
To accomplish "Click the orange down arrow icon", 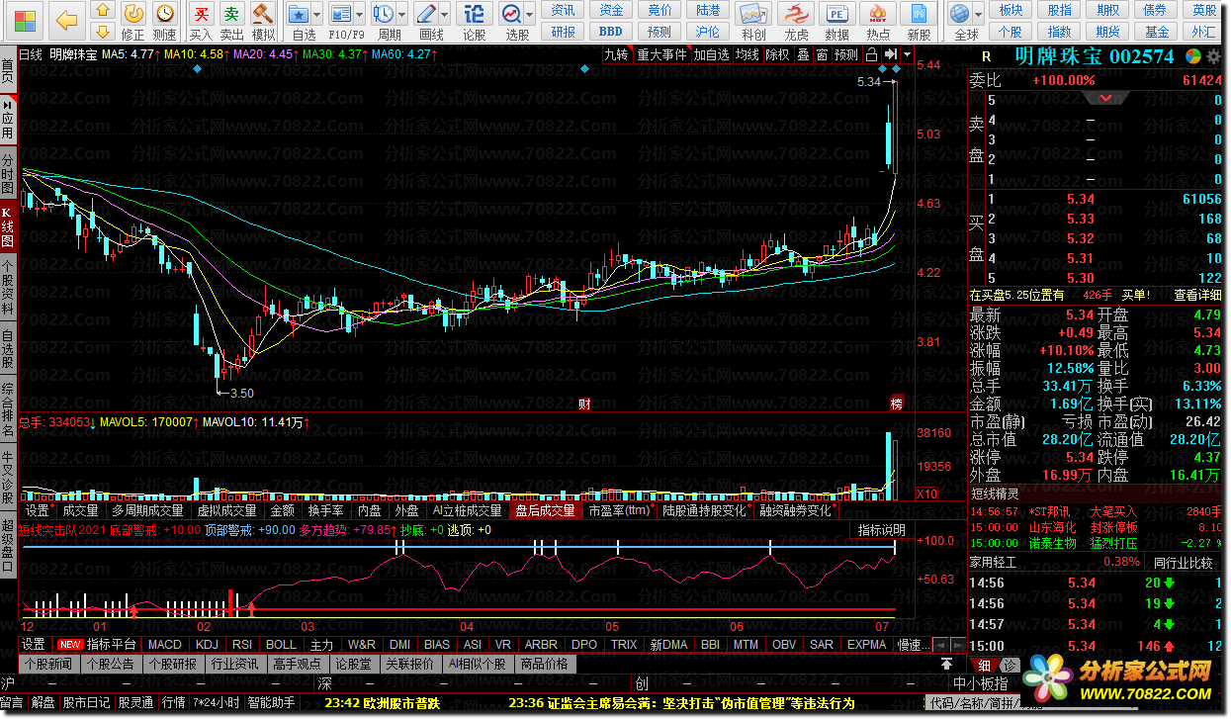I will [x=103, y=33].
